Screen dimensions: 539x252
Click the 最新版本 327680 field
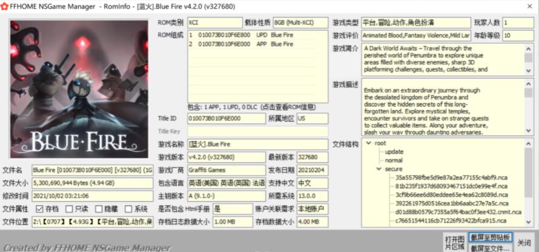312,157
